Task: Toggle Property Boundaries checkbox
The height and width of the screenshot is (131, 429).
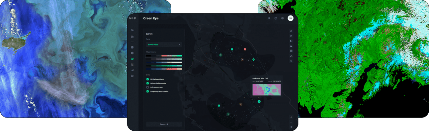Action: (147, 91)
